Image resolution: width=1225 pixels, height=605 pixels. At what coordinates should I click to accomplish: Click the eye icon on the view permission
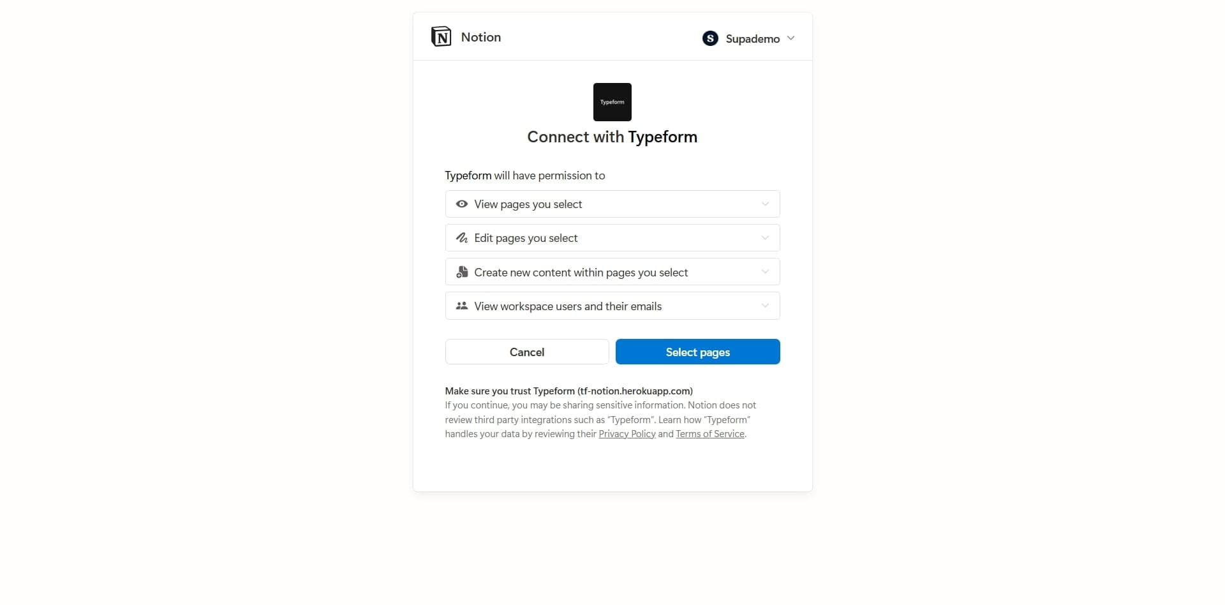click(x=462, y=204)
